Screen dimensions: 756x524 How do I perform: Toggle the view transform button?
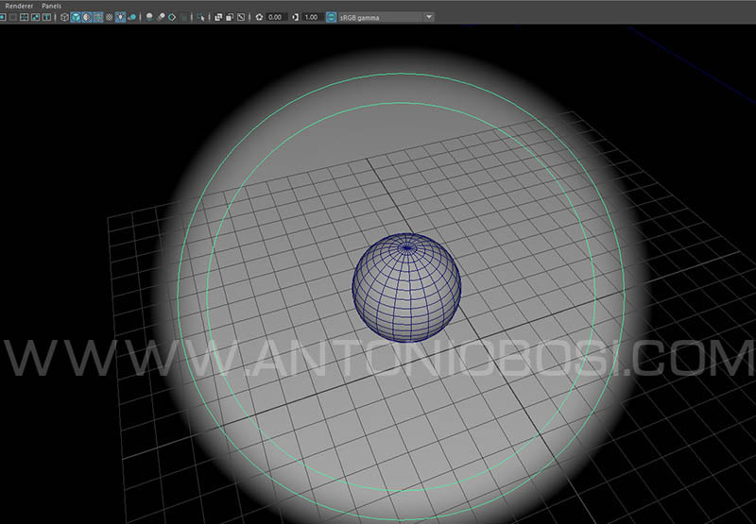coord(332,17)
